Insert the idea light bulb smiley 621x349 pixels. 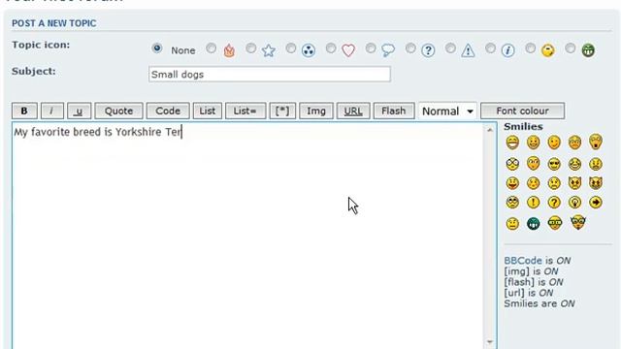574,203
